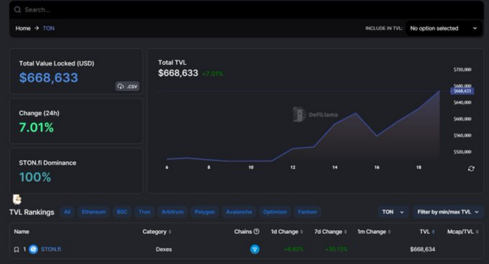Click the TON chain icon in row

[x=255, y=250]
